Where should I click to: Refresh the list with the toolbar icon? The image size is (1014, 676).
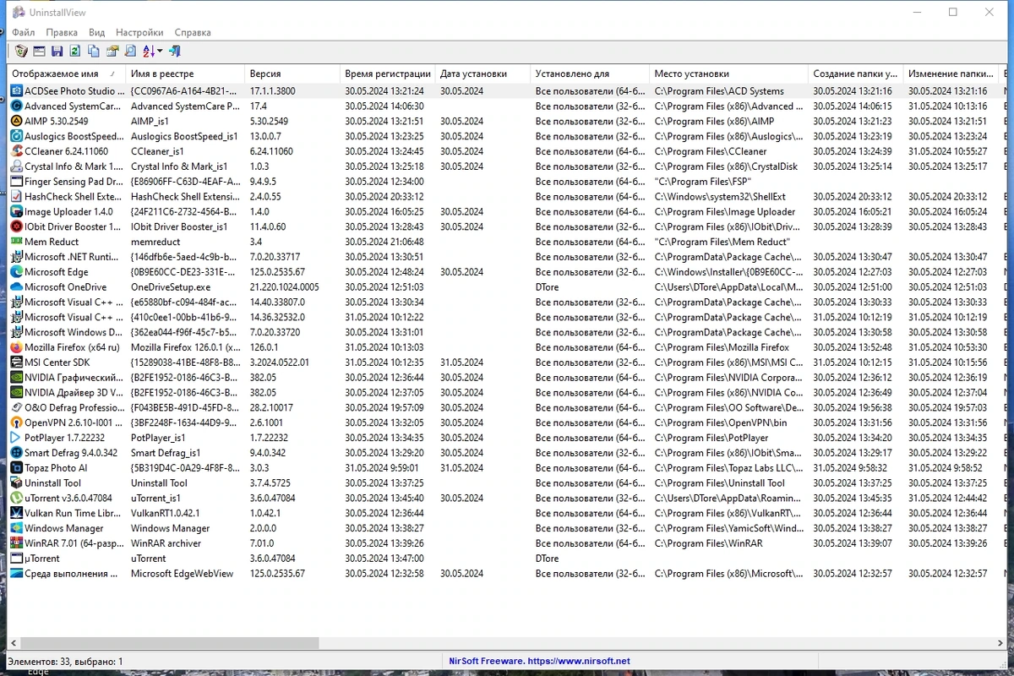[x=75, y=52]
